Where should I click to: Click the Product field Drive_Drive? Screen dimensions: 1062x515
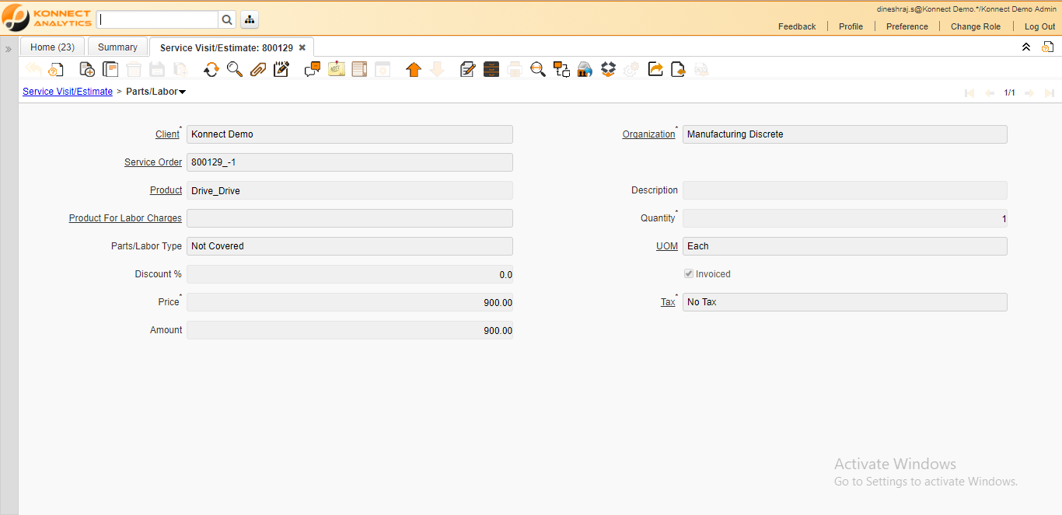(x=350, y=190)
